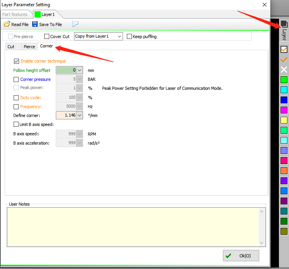This screenshot has width=289, height=269.
Task: Switch to the Pierce tab
Action: point(29,47)
